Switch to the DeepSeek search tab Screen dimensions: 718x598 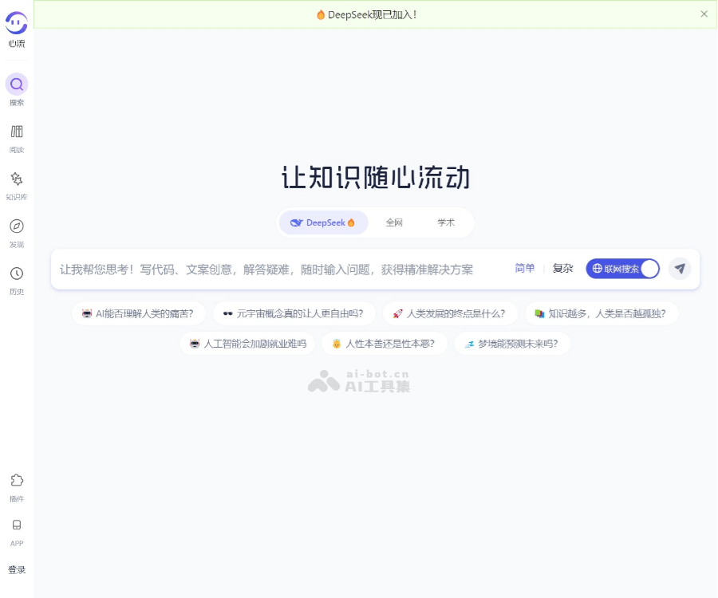(322, 222)
